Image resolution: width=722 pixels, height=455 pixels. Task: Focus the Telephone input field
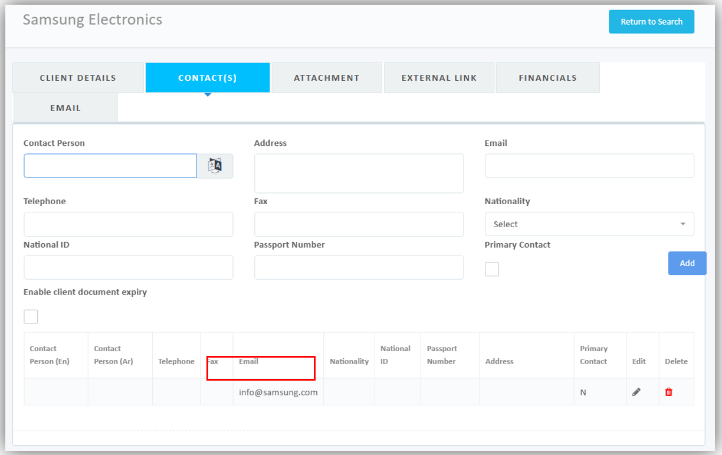pos(128,224)
